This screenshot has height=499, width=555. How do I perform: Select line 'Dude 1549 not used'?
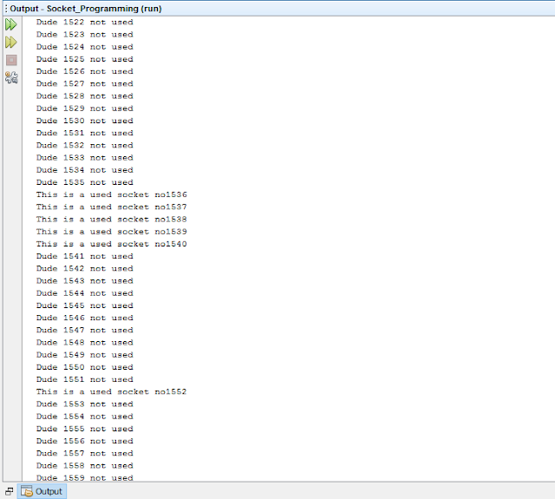pyautogui.click(x=85, y=355)
